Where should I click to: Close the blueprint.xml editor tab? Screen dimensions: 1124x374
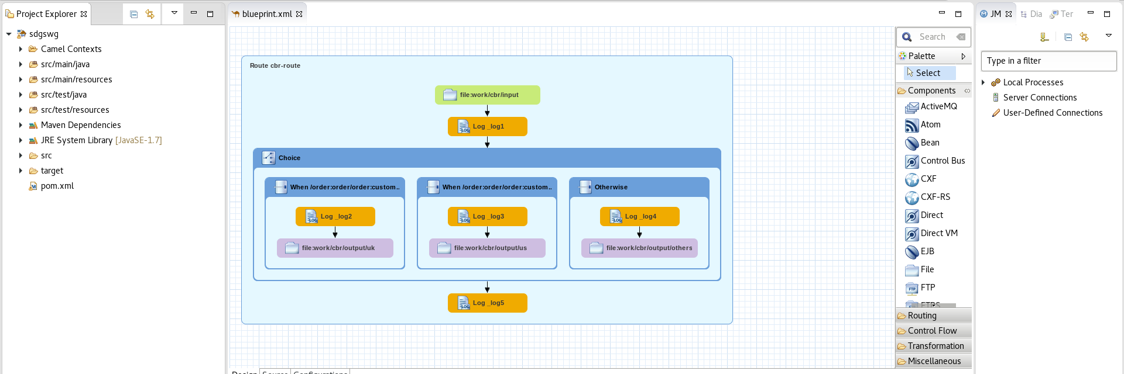299,14
